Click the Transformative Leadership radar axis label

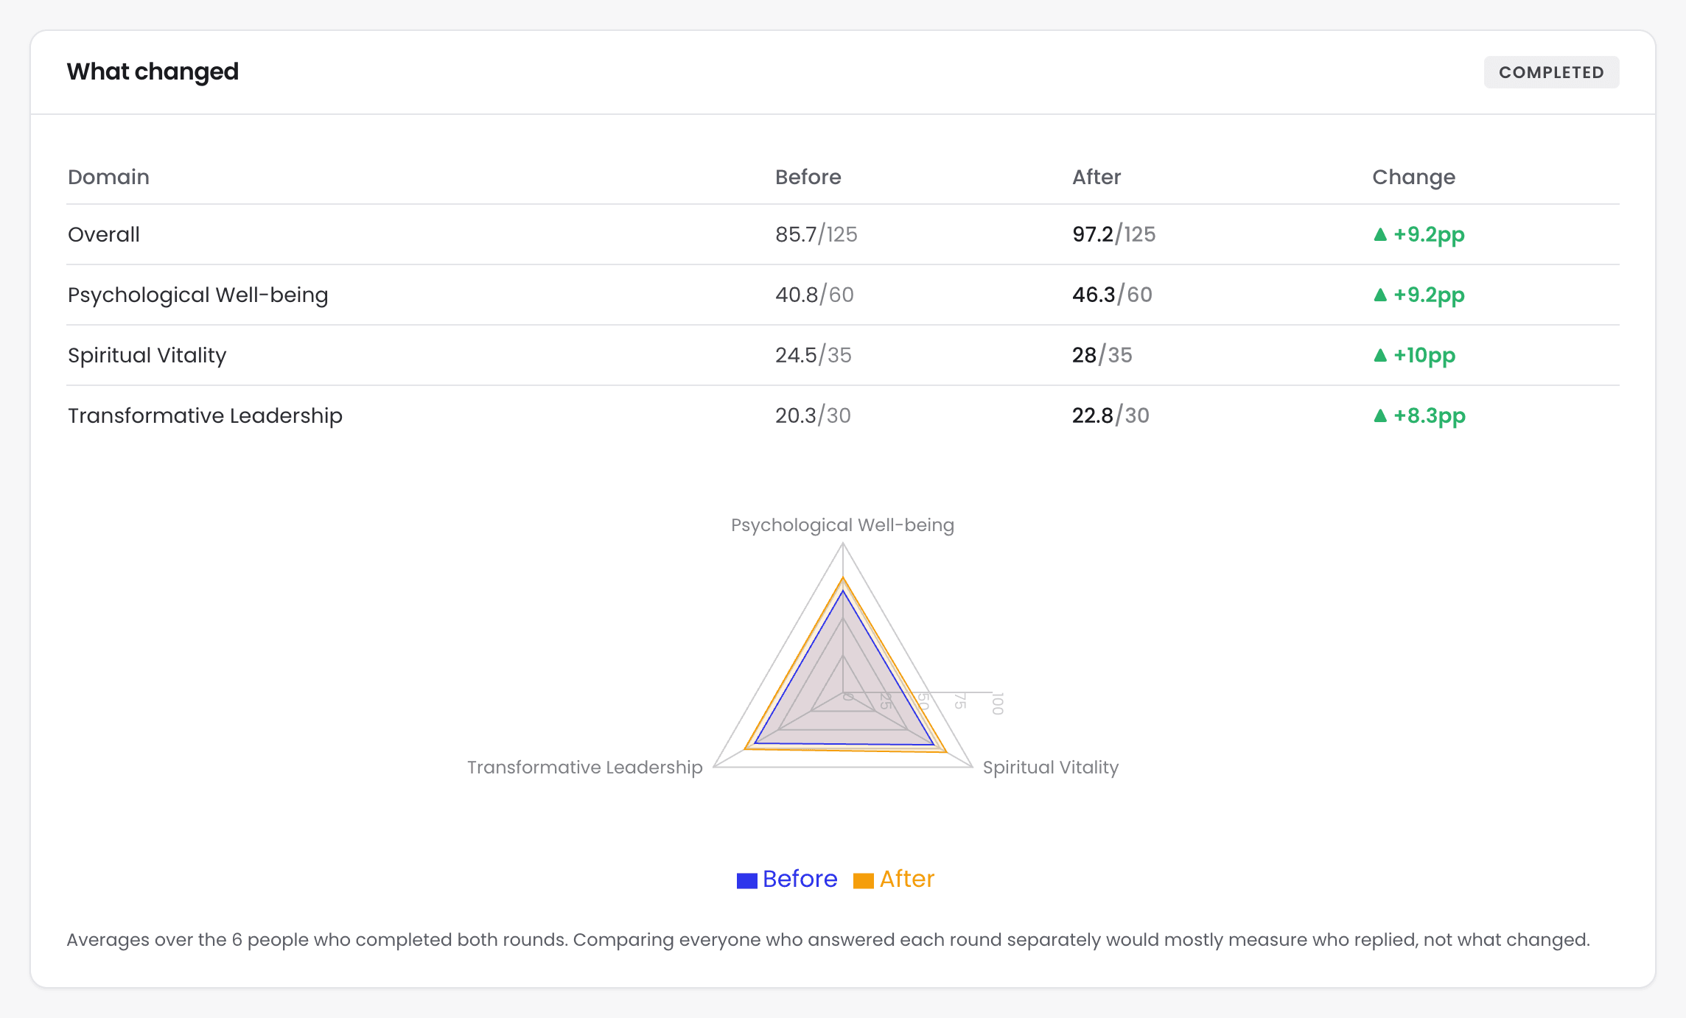585,768
